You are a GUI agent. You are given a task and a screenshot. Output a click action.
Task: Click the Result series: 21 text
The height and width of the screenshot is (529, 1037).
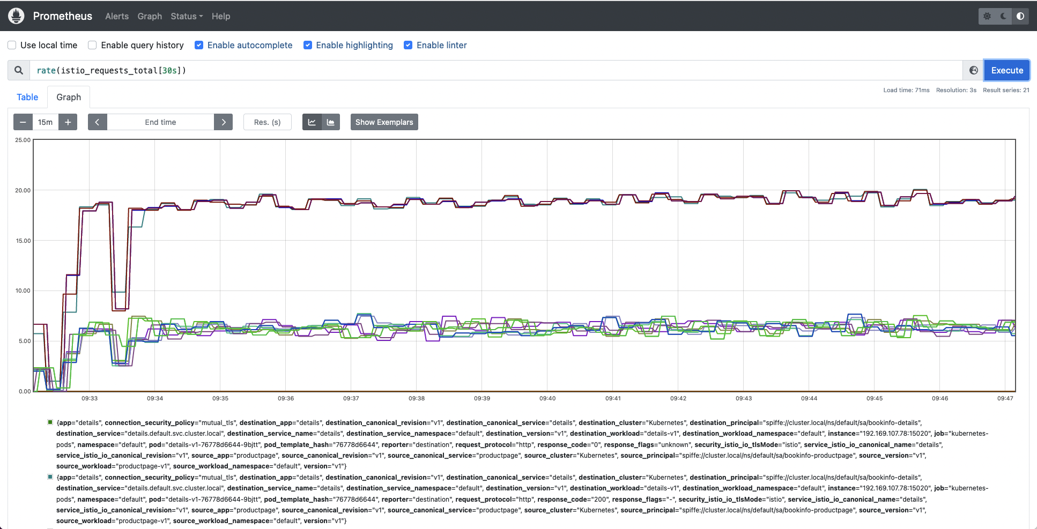pyautogui.click(x=1006, y=90)
